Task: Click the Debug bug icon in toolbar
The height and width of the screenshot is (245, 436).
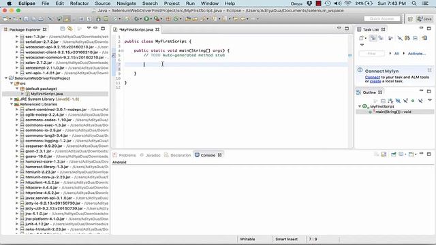Action: pyautogui.click(x=136, y=19)
